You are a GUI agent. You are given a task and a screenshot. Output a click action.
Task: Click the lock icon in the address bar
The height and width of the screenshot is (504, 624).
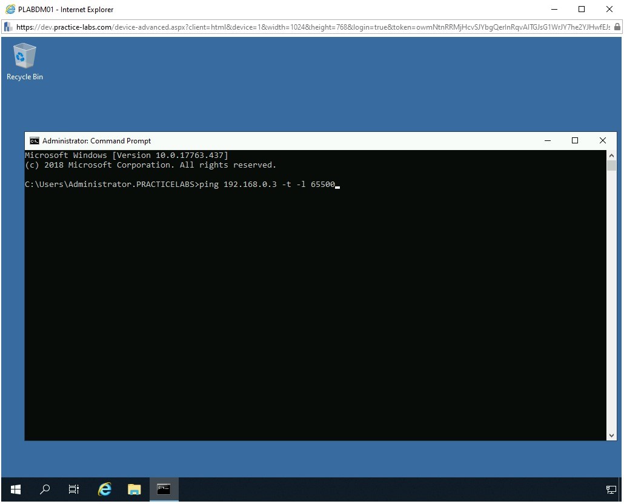point(617,27)
